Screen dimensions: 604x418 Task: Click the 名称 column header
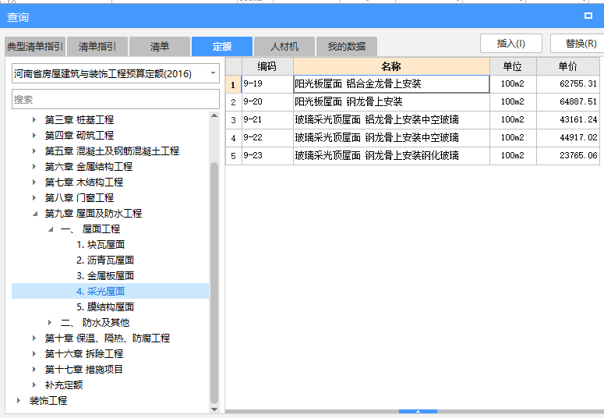pyautogui.click(x=391, y=66)
